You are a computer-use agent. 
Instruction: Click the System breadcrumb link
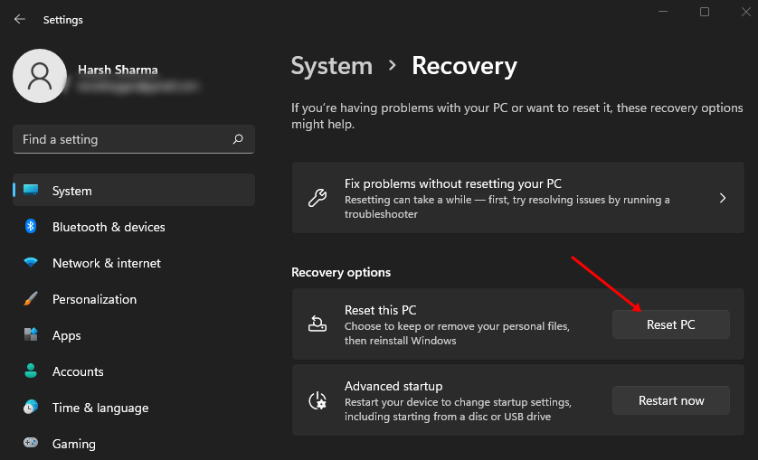[331, 66]
